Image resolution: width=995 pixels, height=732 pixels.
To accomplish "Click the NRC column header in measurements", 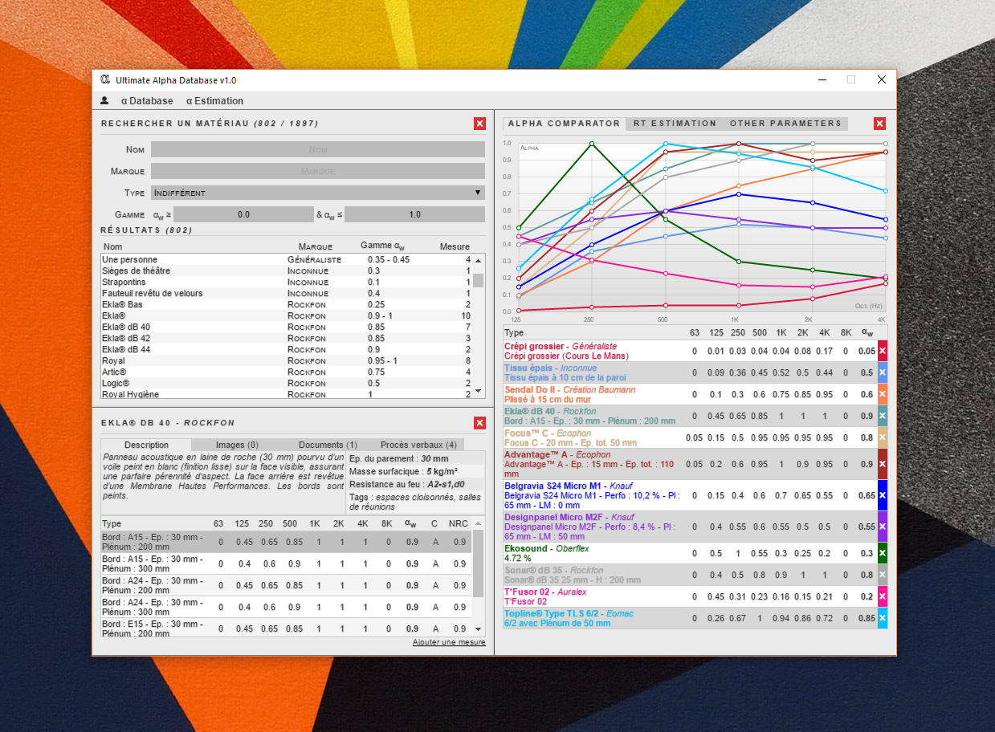I will pos(459,523).
